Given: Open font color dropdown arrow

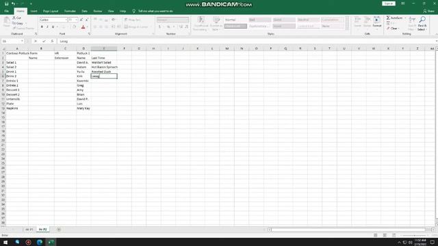Looking at the screenshot, I should pyautogui.click(x=87, y=27).
